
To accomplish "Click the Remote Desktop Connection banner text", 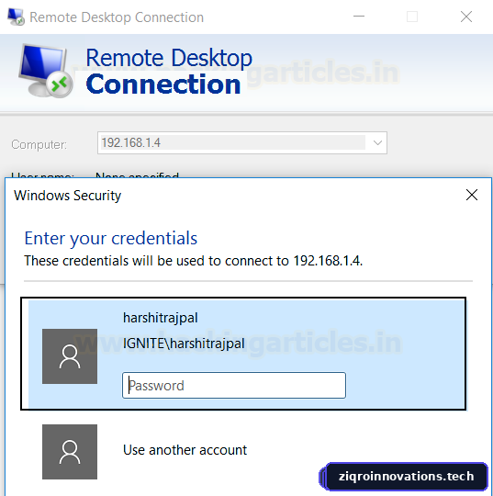I will coord(169,71).
